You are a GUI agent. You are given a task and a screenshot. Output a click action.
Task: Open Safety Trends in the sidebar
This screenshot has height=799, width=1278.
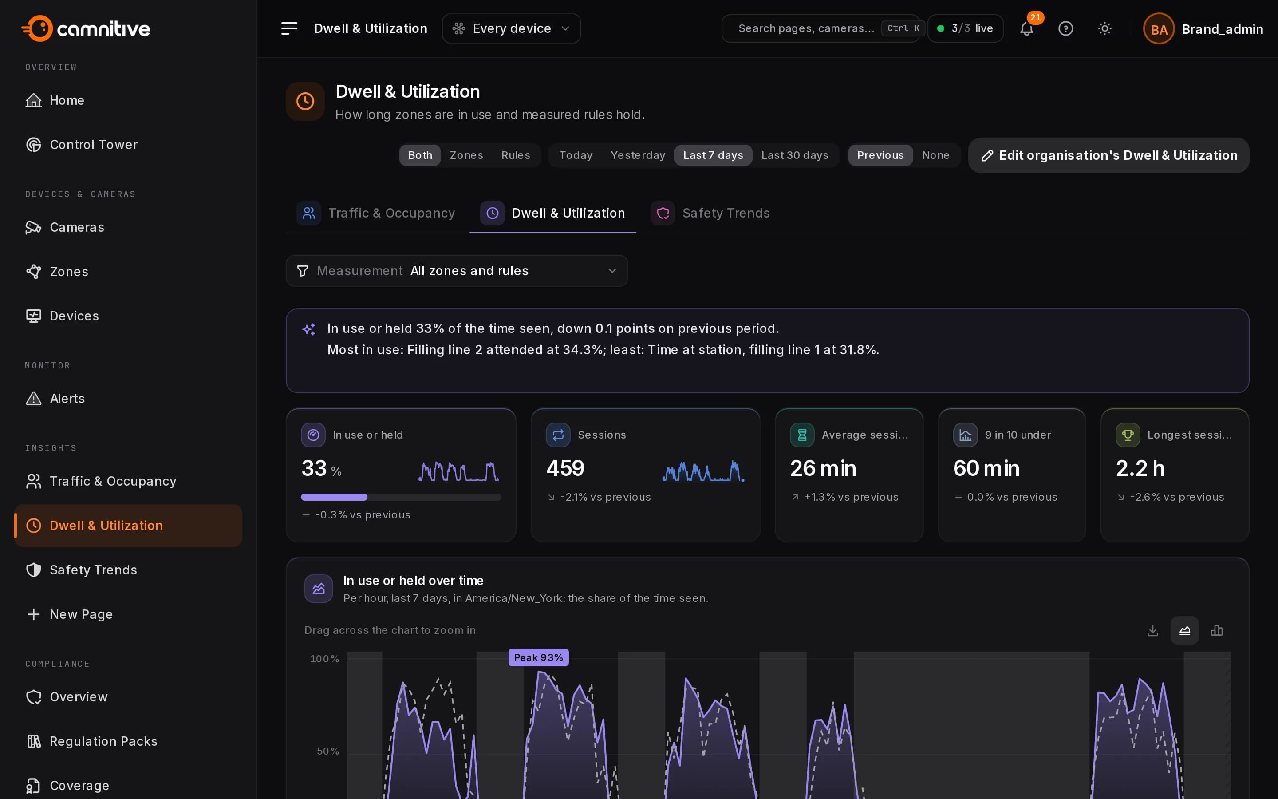coord(128,570)
